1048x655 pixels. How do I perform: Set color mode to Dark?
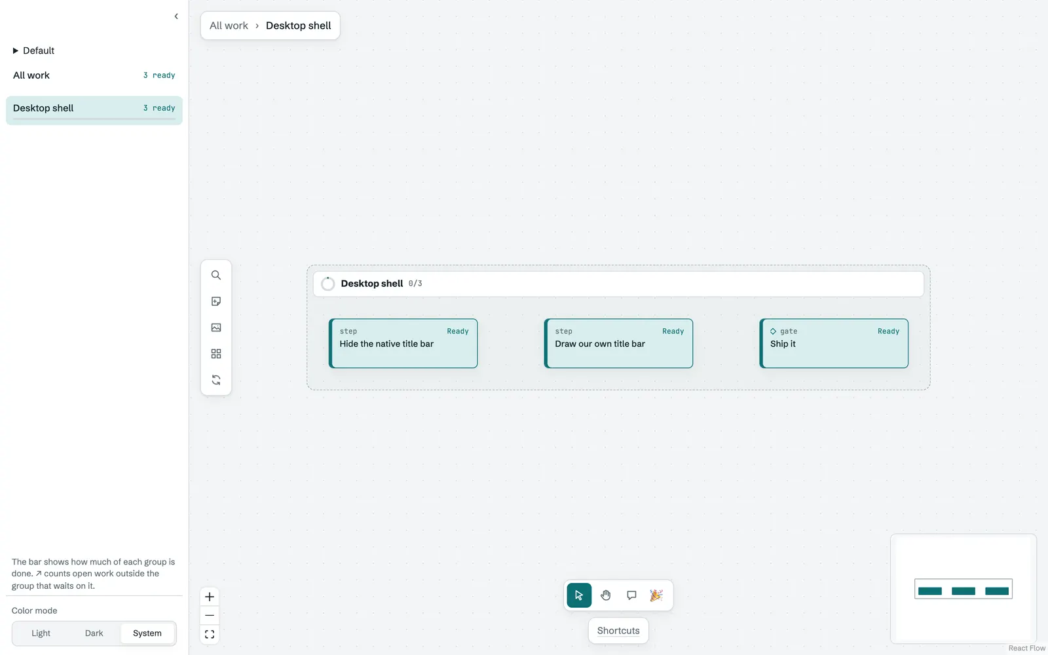click(94, 633)
